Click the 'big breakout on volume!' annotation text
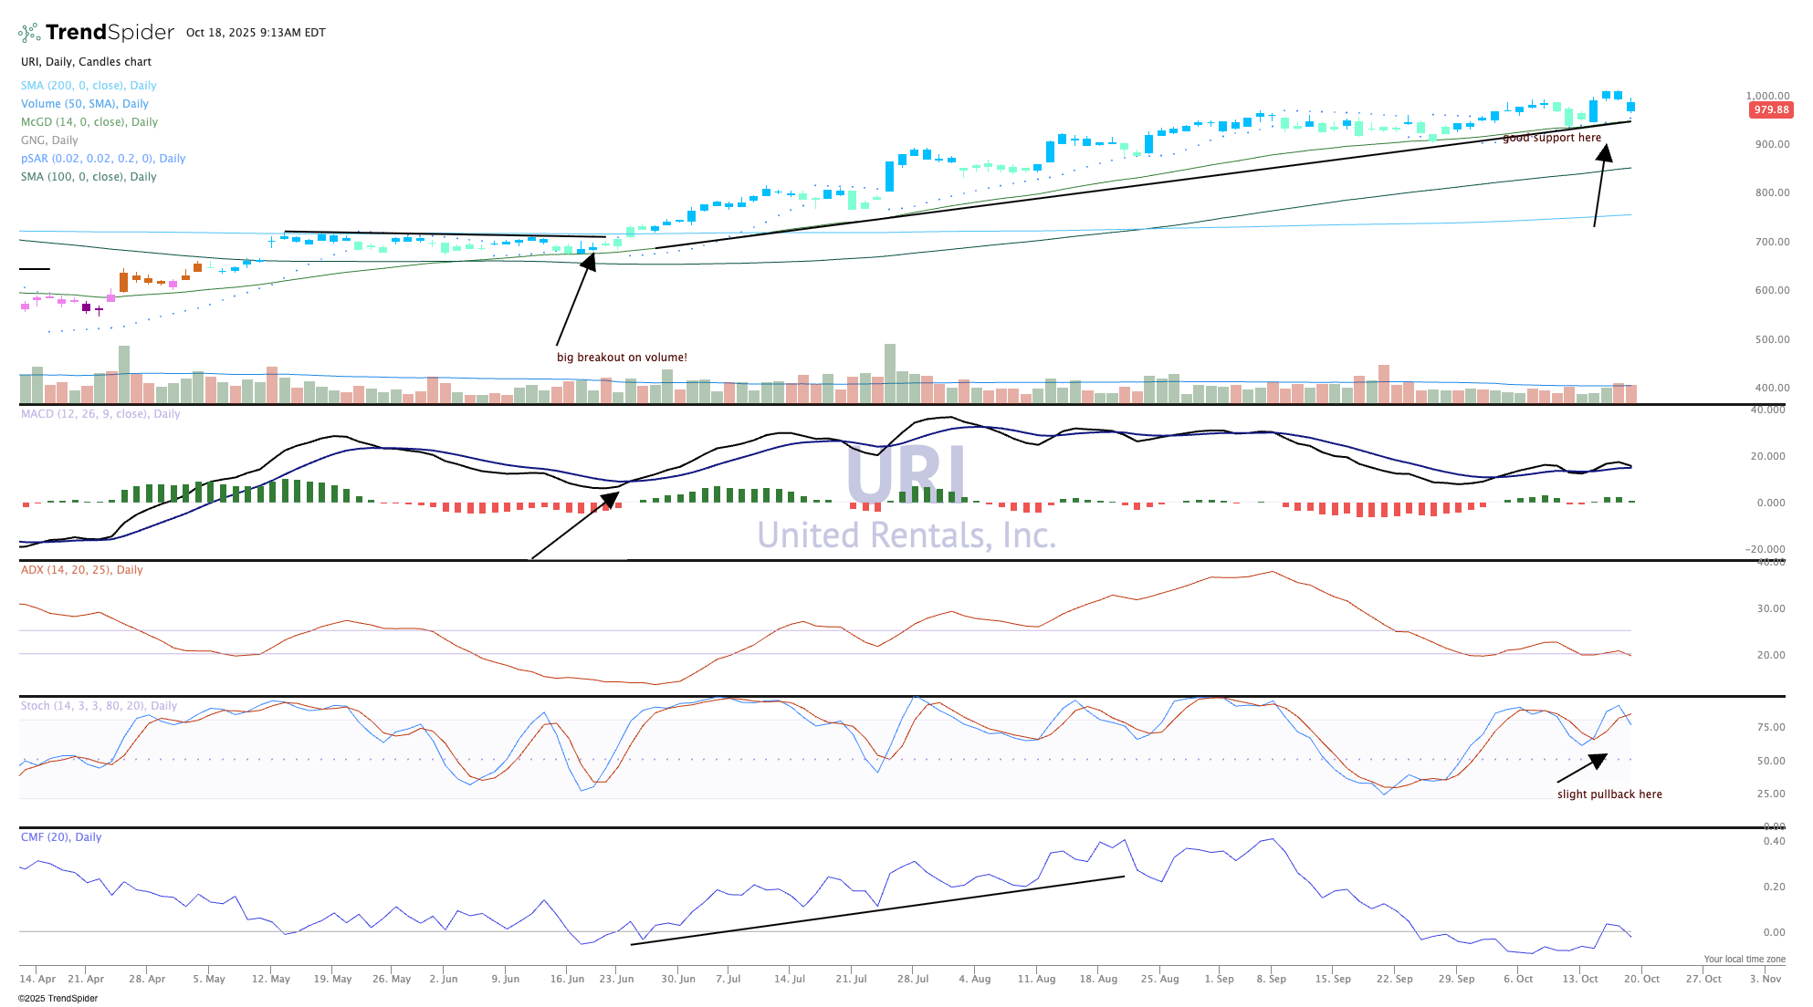This screenshot has height=1007, width=1813. [x=622, y=358]
